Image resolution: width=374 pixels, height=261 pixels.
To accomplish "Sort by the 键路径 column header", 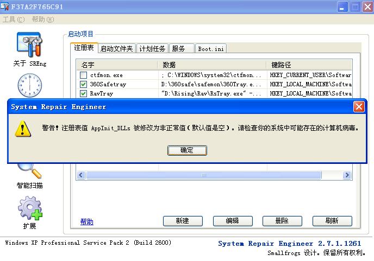I will click(309, 65).
